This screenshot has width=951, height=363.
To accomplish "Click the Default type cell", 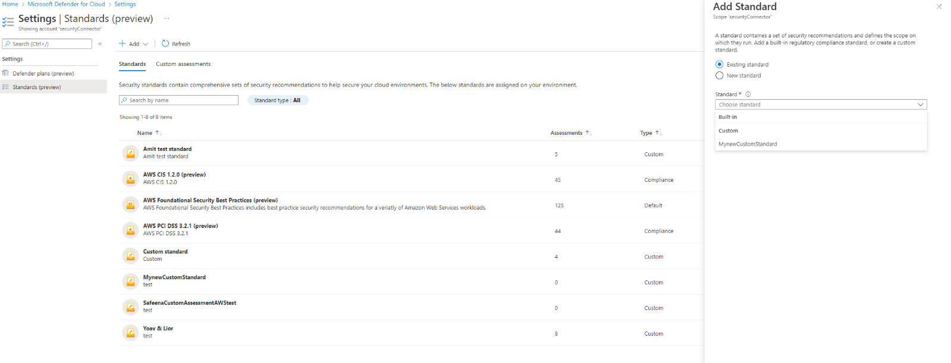I will [653, 206].
